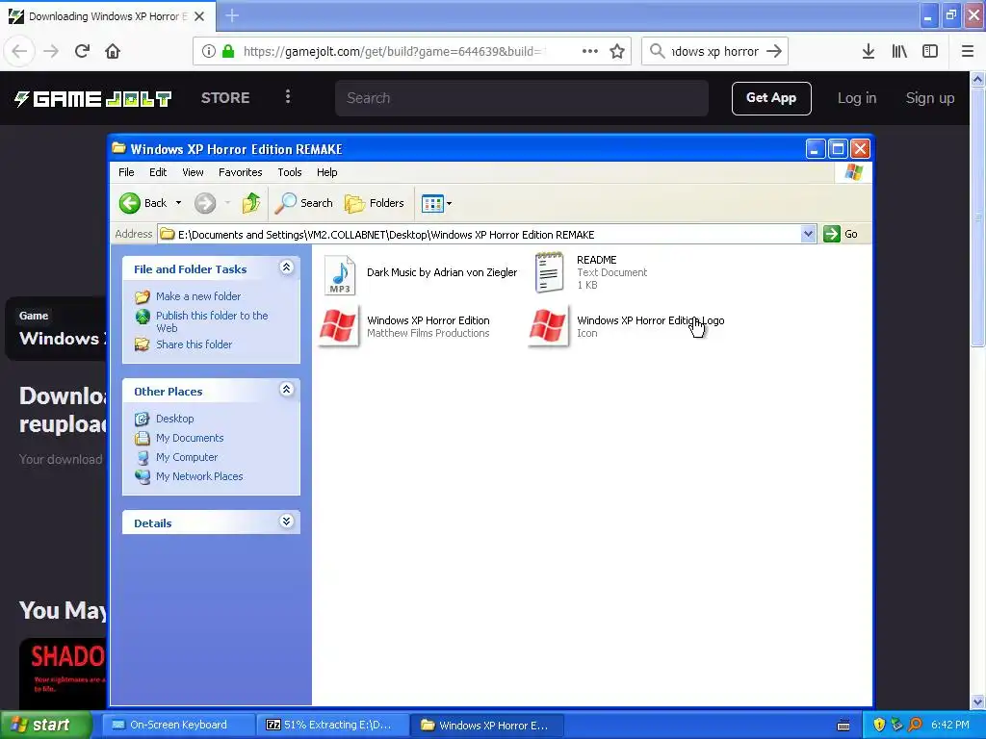This screenshot has height=739, width=986.
Task: Open the page actions ellipsis menu
Action: coord(590,51)
